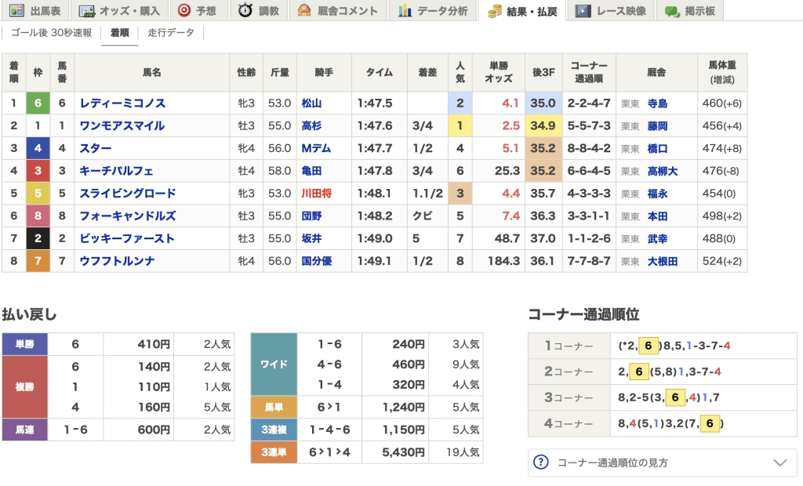Open horse ウフフトルンナ
The width and height of the screenshot is (803, 486).
coord(117,261)
